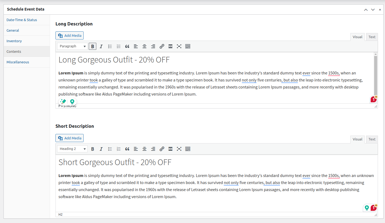Image resolution: width=385 pixels, height=223 pixels.
Task: Insert Read More tag in Short Description
Action: click(x=170, y=149)
